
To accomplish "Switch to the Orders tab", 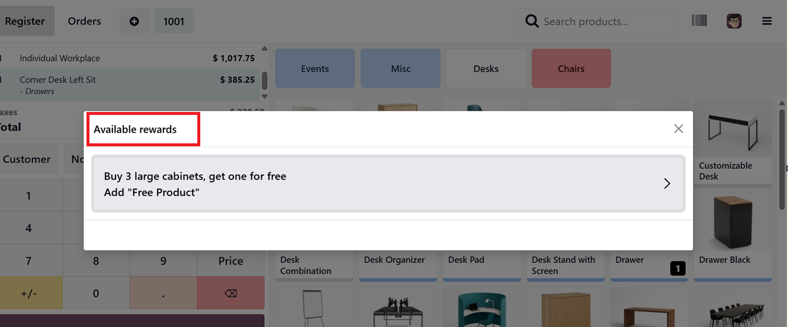I will point(84,21).
